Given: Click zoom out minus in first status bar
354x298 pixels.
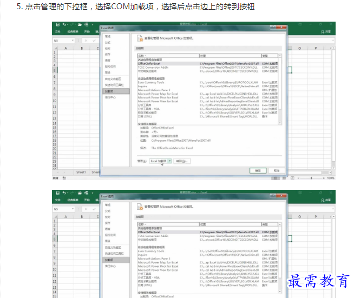Looking at the screenshot, I should pos(298,178).
